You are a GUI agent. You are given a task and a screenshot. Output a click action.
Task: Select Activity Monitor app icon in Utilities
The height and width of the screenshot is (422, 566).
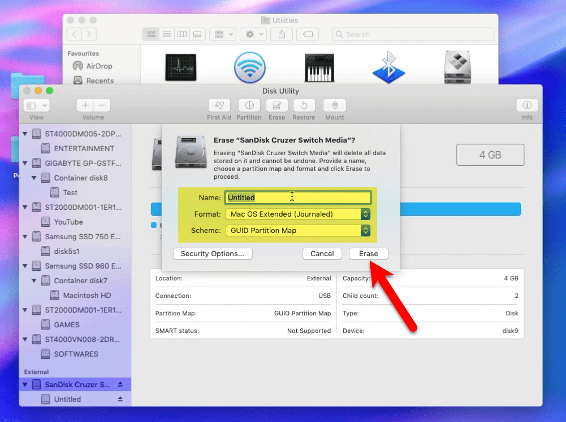(x=181, y=67)
